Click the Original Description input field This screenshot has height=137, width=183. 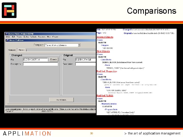(86, 64)
